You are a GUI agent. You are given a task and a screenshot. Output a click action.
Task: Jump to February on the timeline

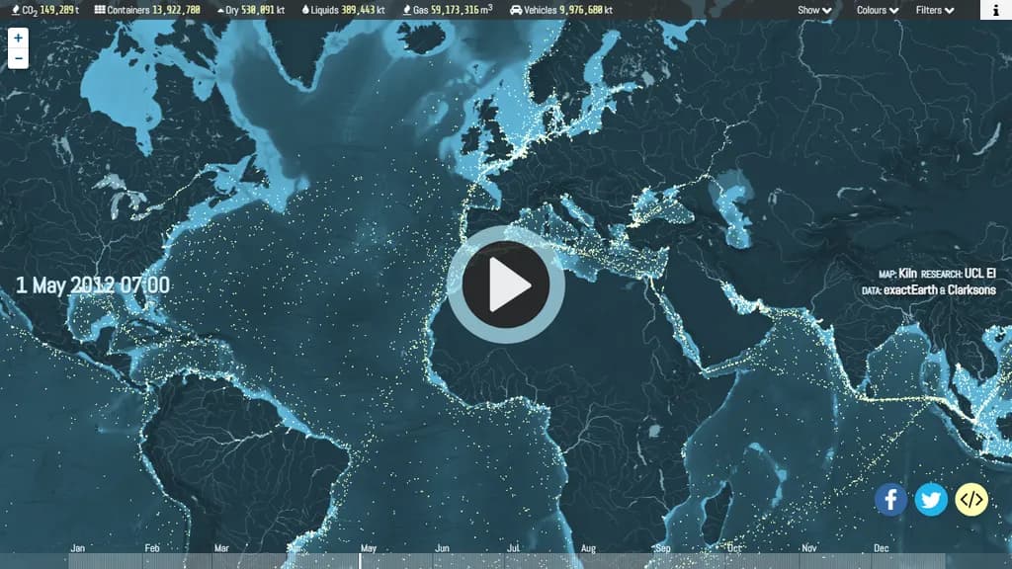pos(152,549)
